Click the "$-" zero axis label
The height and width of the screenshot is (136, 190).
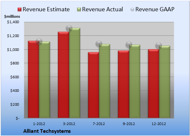click(17, 118)
